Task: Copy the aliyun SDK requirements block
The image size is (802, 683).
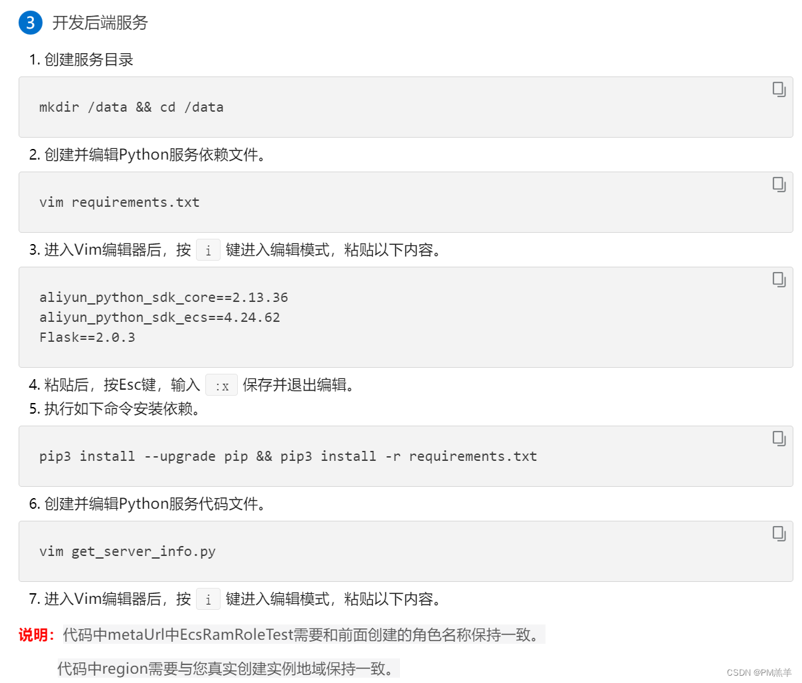Action: (779, 279)
